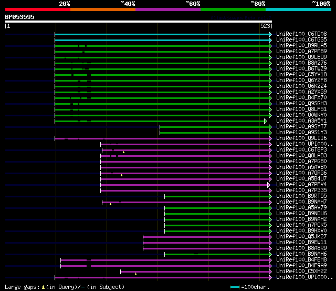Screen dimensions: 336x291
Task: Select the UniRef100_C6TGG5 hit label
Action: 301,40
